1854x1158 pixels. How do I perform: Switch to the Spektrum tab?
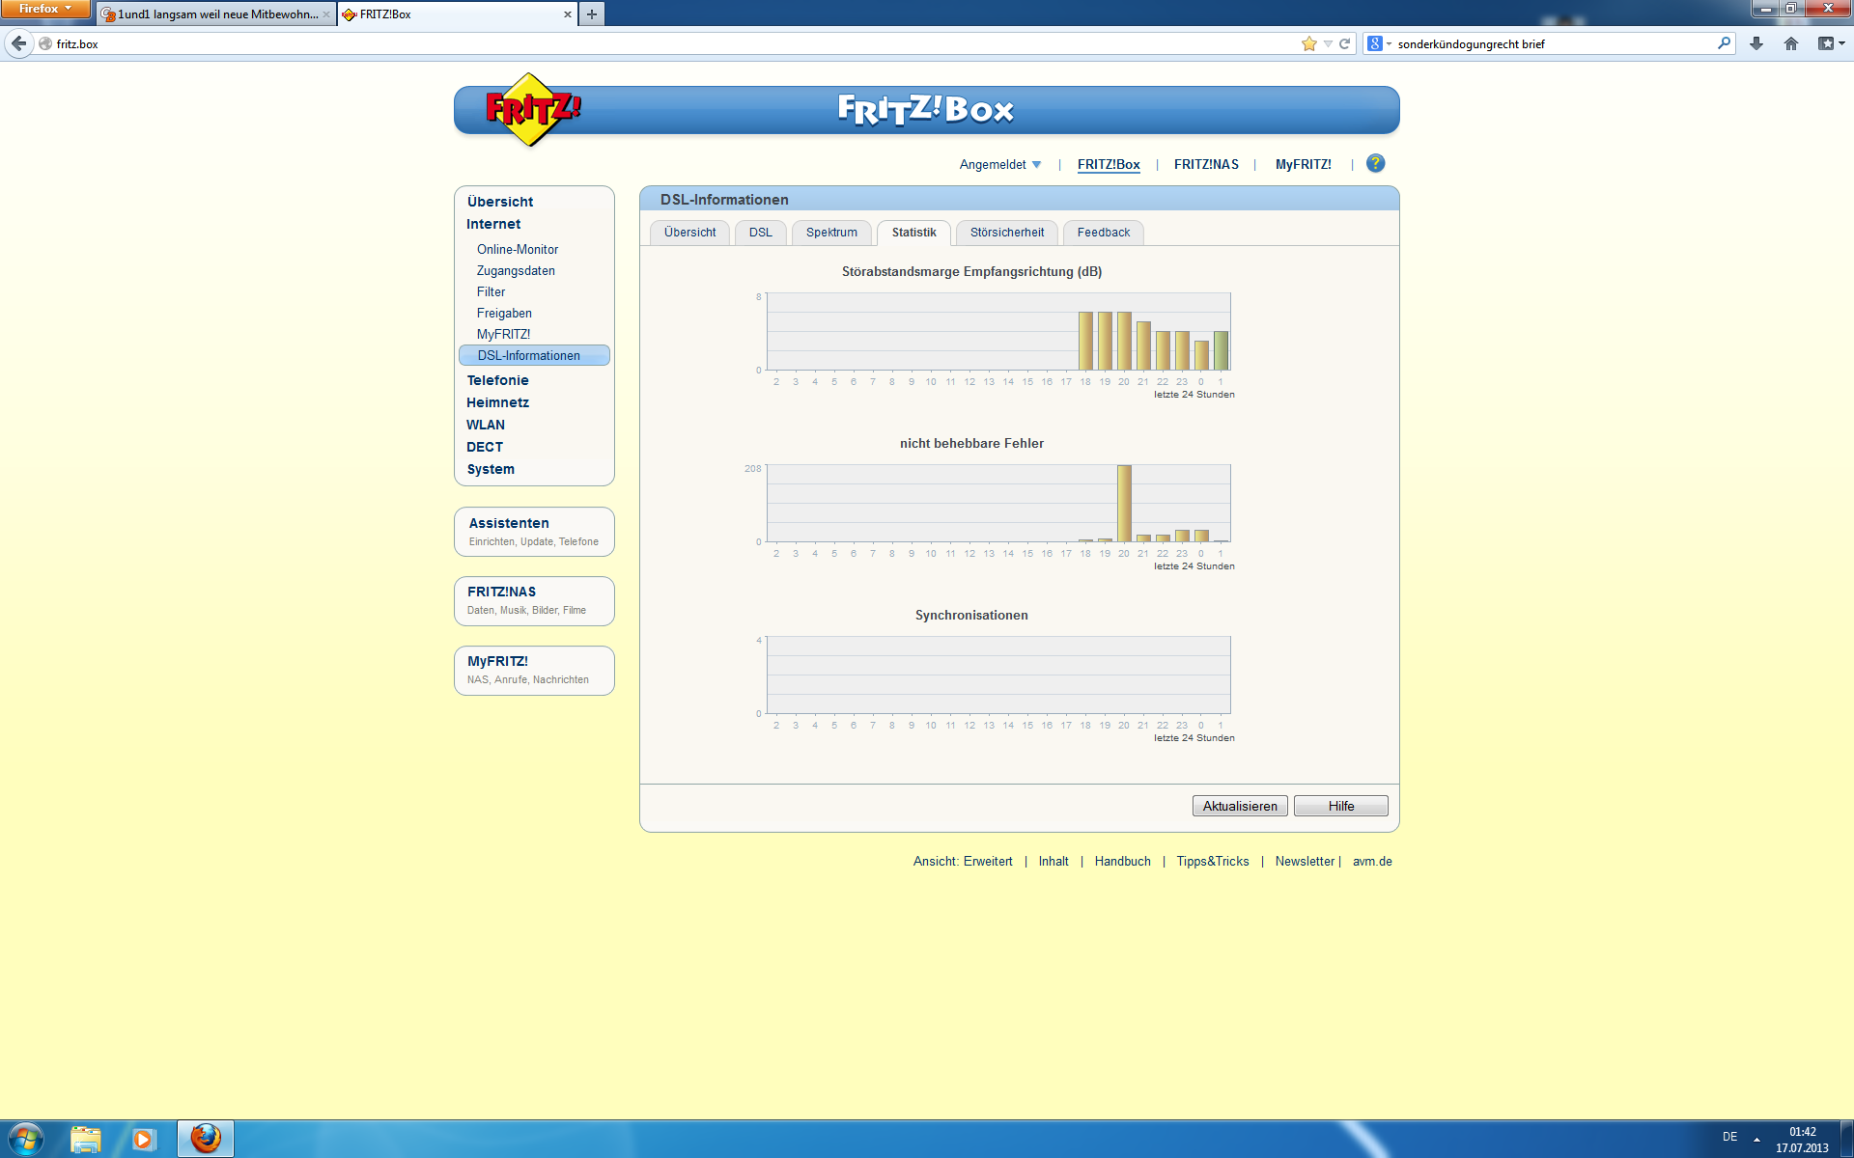831,233
